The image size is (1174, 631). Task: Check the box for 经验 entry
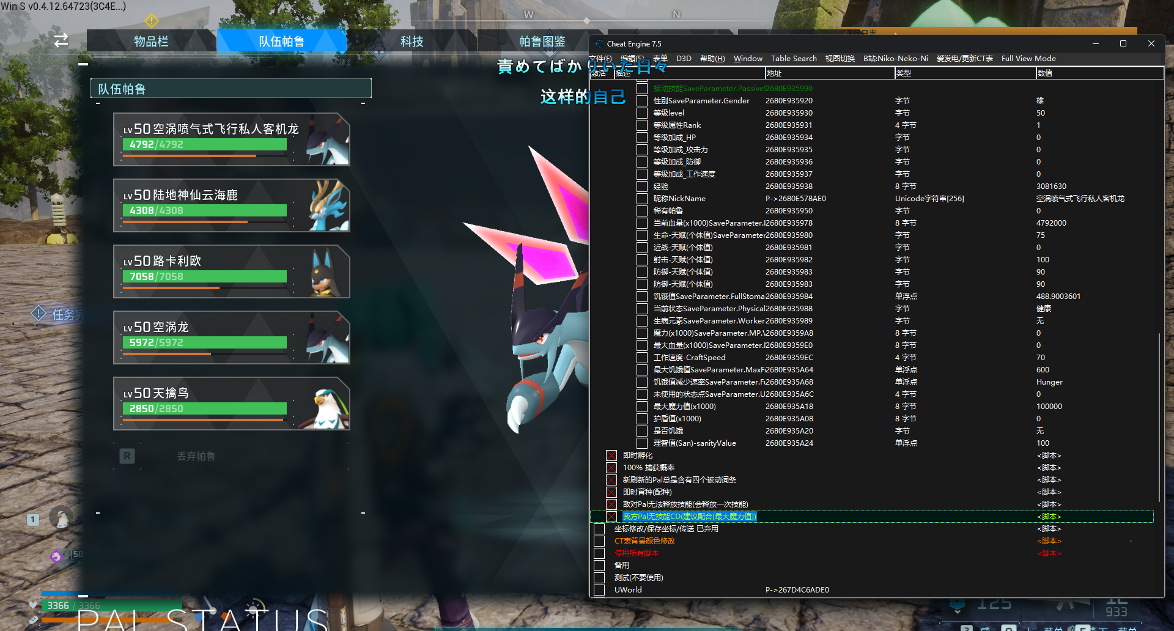(642, 186)
